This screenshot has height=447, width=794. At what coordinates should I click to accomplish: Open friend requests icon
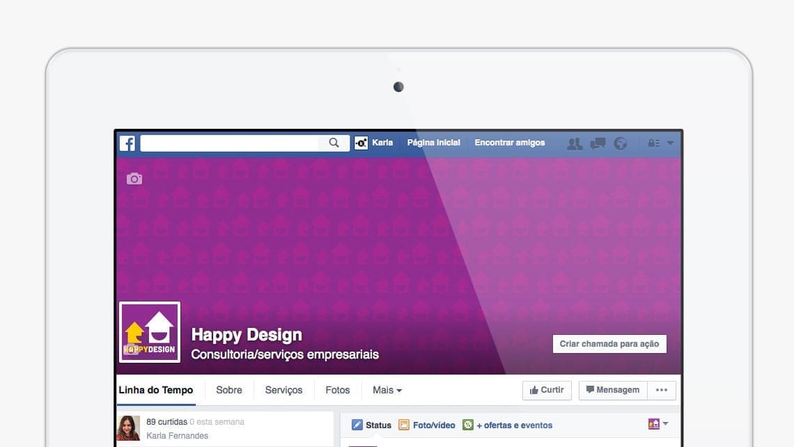[x=574, y=143]
